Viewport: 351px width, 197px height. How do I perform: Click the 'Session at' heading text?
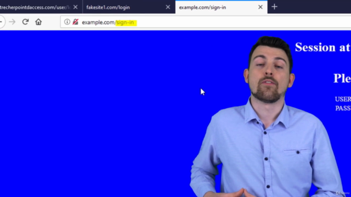click(x=322, y=48)
